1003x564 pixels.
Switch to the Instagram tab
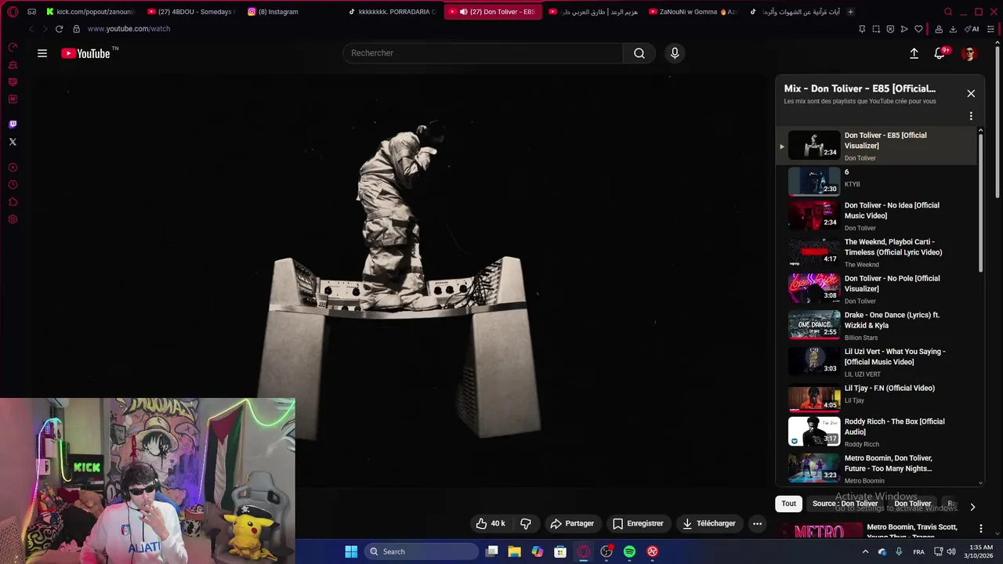pos(291,12)
